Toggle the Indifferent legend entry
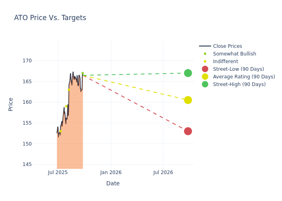282x201 pixels. 225,62
